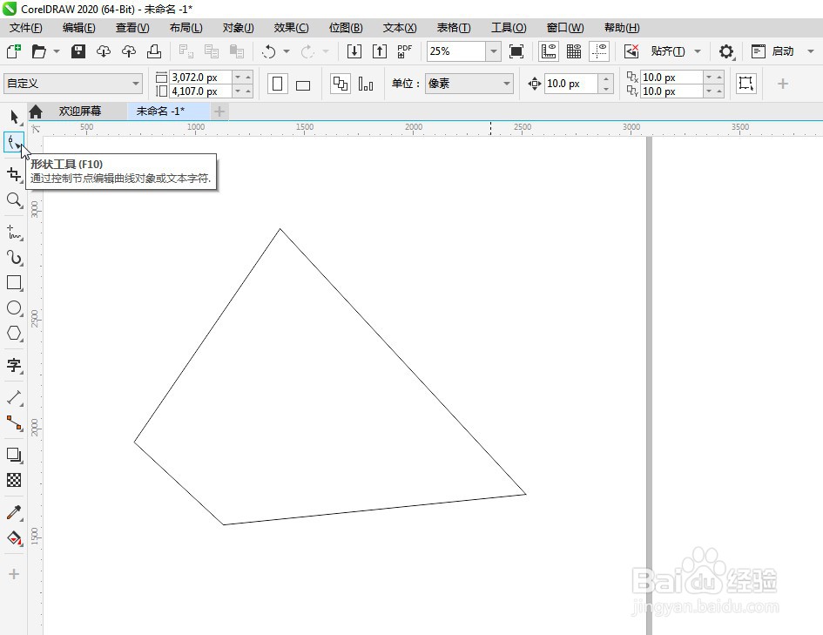Save the document

tap(78, 51)
